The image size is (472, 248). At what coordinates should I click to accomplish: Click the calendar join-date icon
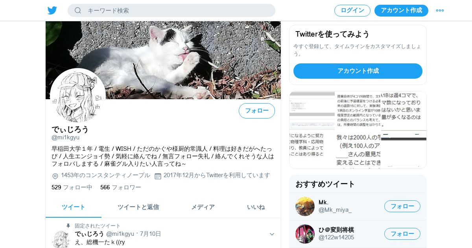click(x=158, y=176)
